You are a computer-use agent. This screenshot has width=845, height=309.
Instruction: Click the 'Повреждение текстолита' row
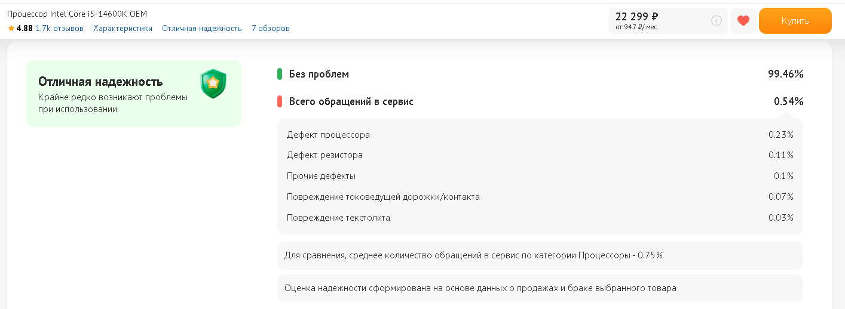pos(540,218)
